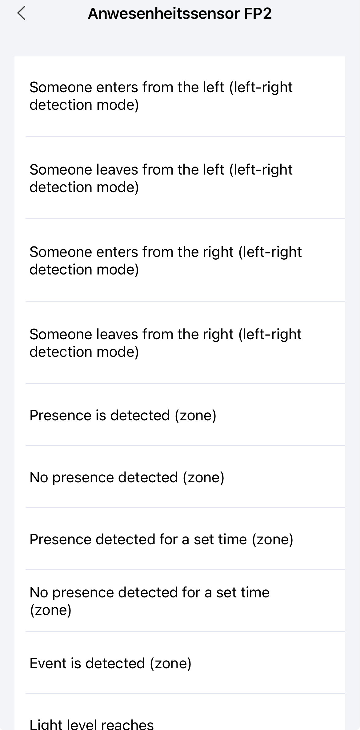Go back using the top-left arrow
Viewport: 360px width, 730px height.
(x=21, y=14)
